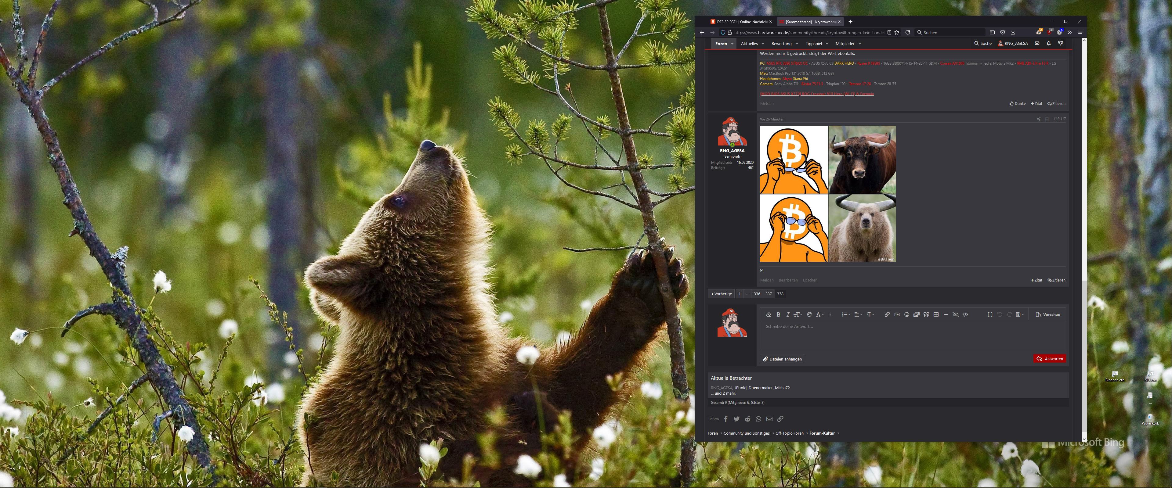Open the font family dropdown in editor
This screenshot has height=488, width=1172.
click(x=820, y=314)
